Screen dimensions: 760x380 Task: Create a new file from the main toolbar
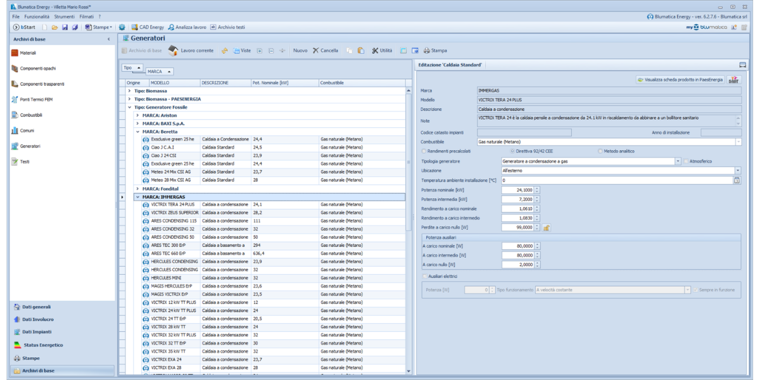click(x=45, y=27)
